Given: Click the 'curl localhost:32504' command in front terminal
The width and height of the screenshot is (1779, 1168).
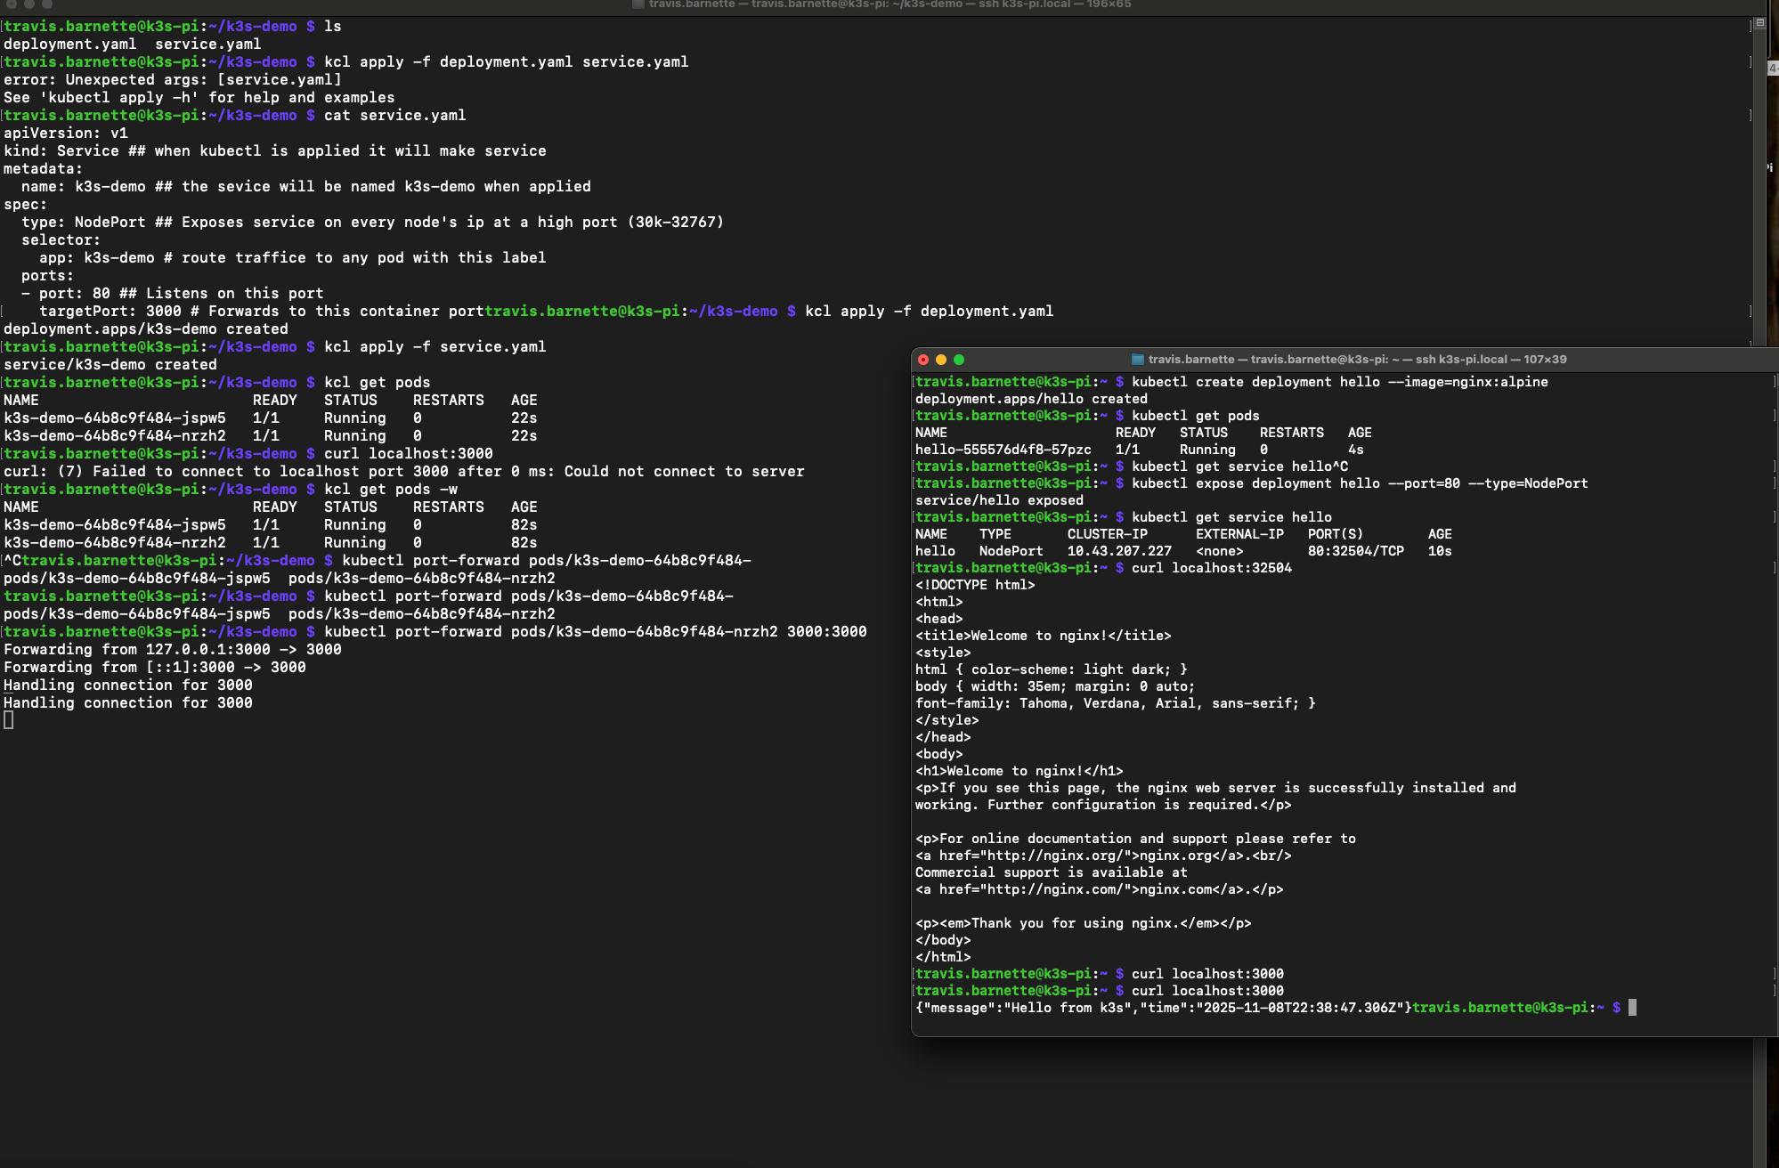Looking at the screenshot, I should [x=1211, y=568].
